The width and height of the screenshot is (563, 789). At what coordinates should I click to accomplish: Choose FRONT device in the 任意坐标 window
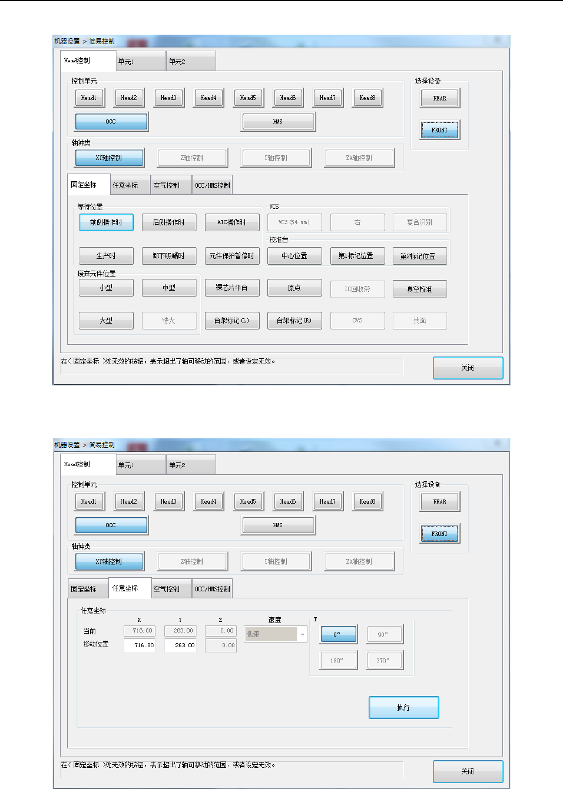440,534
